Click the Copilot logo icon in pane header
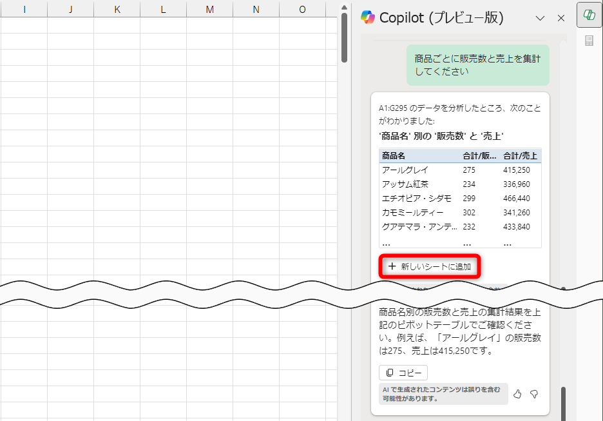Viewport: 603px width, 421px height. pyautogui.click(x=368, y=17)
